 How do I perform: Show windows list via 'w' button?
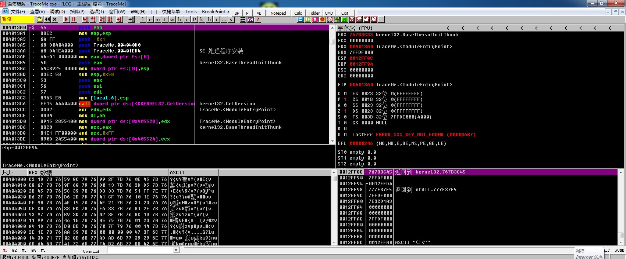[172, 19]
